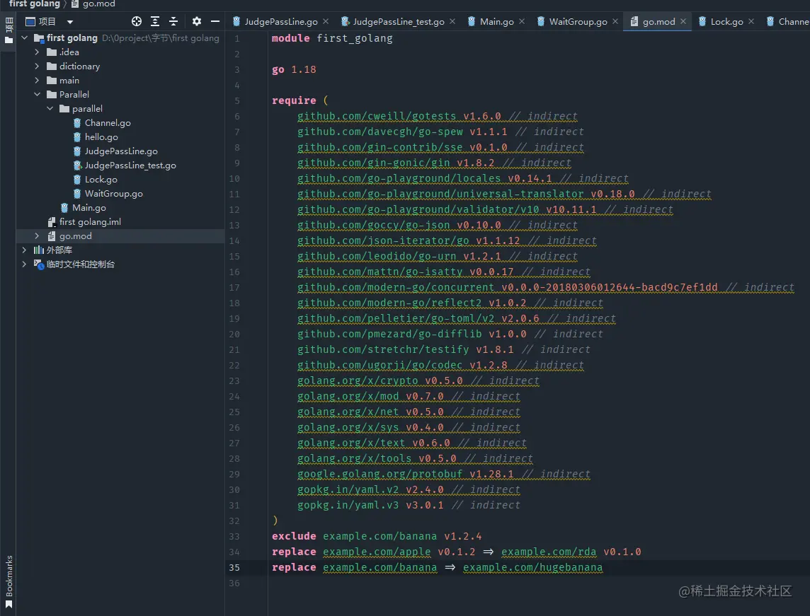Click the example.com/hugebanana replace target
The width and height of the screenshot is (810, 616).
pyautogui.click(x=532, y=568)
